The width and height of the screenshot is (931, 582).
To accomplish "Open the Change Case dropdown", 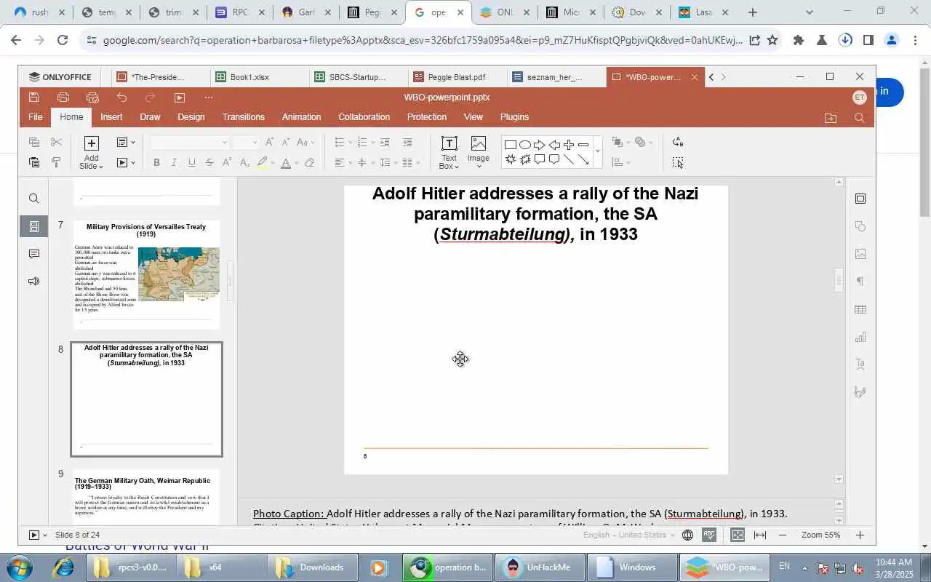I will click(306, 143).
